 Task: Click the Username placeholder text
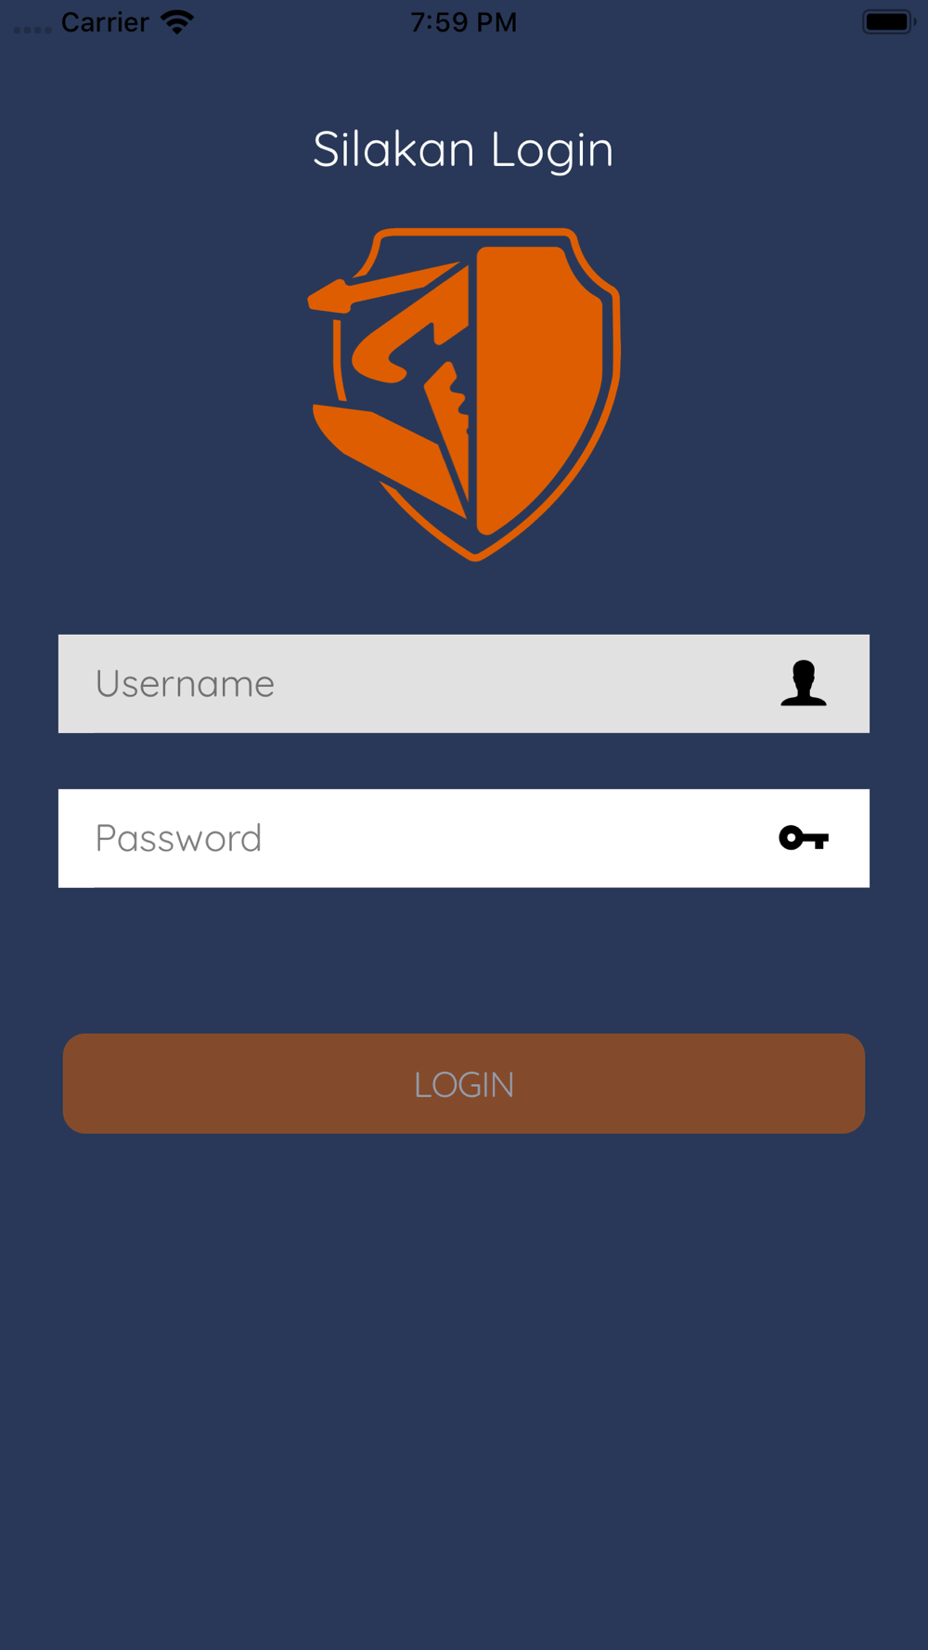tap(185, 684)
